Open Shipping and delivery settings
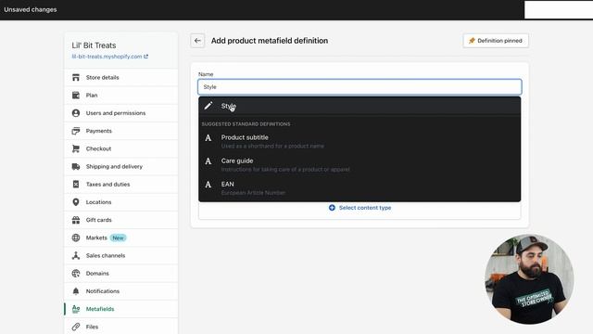The height and width of the screenshot is (334, 593). (x=121, y=166)
